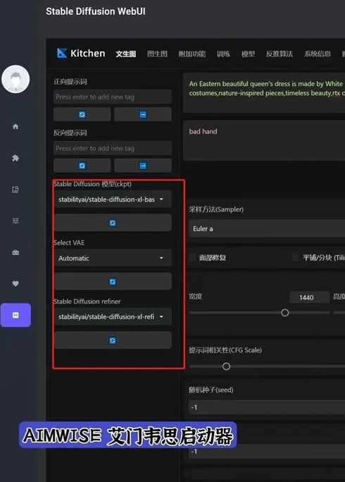
Task: Switch to the 文生图 tab
Action: click(x=125, y=54)
